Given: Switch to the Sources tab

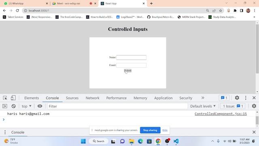Looking at the screenshot, I should [72, 98].
